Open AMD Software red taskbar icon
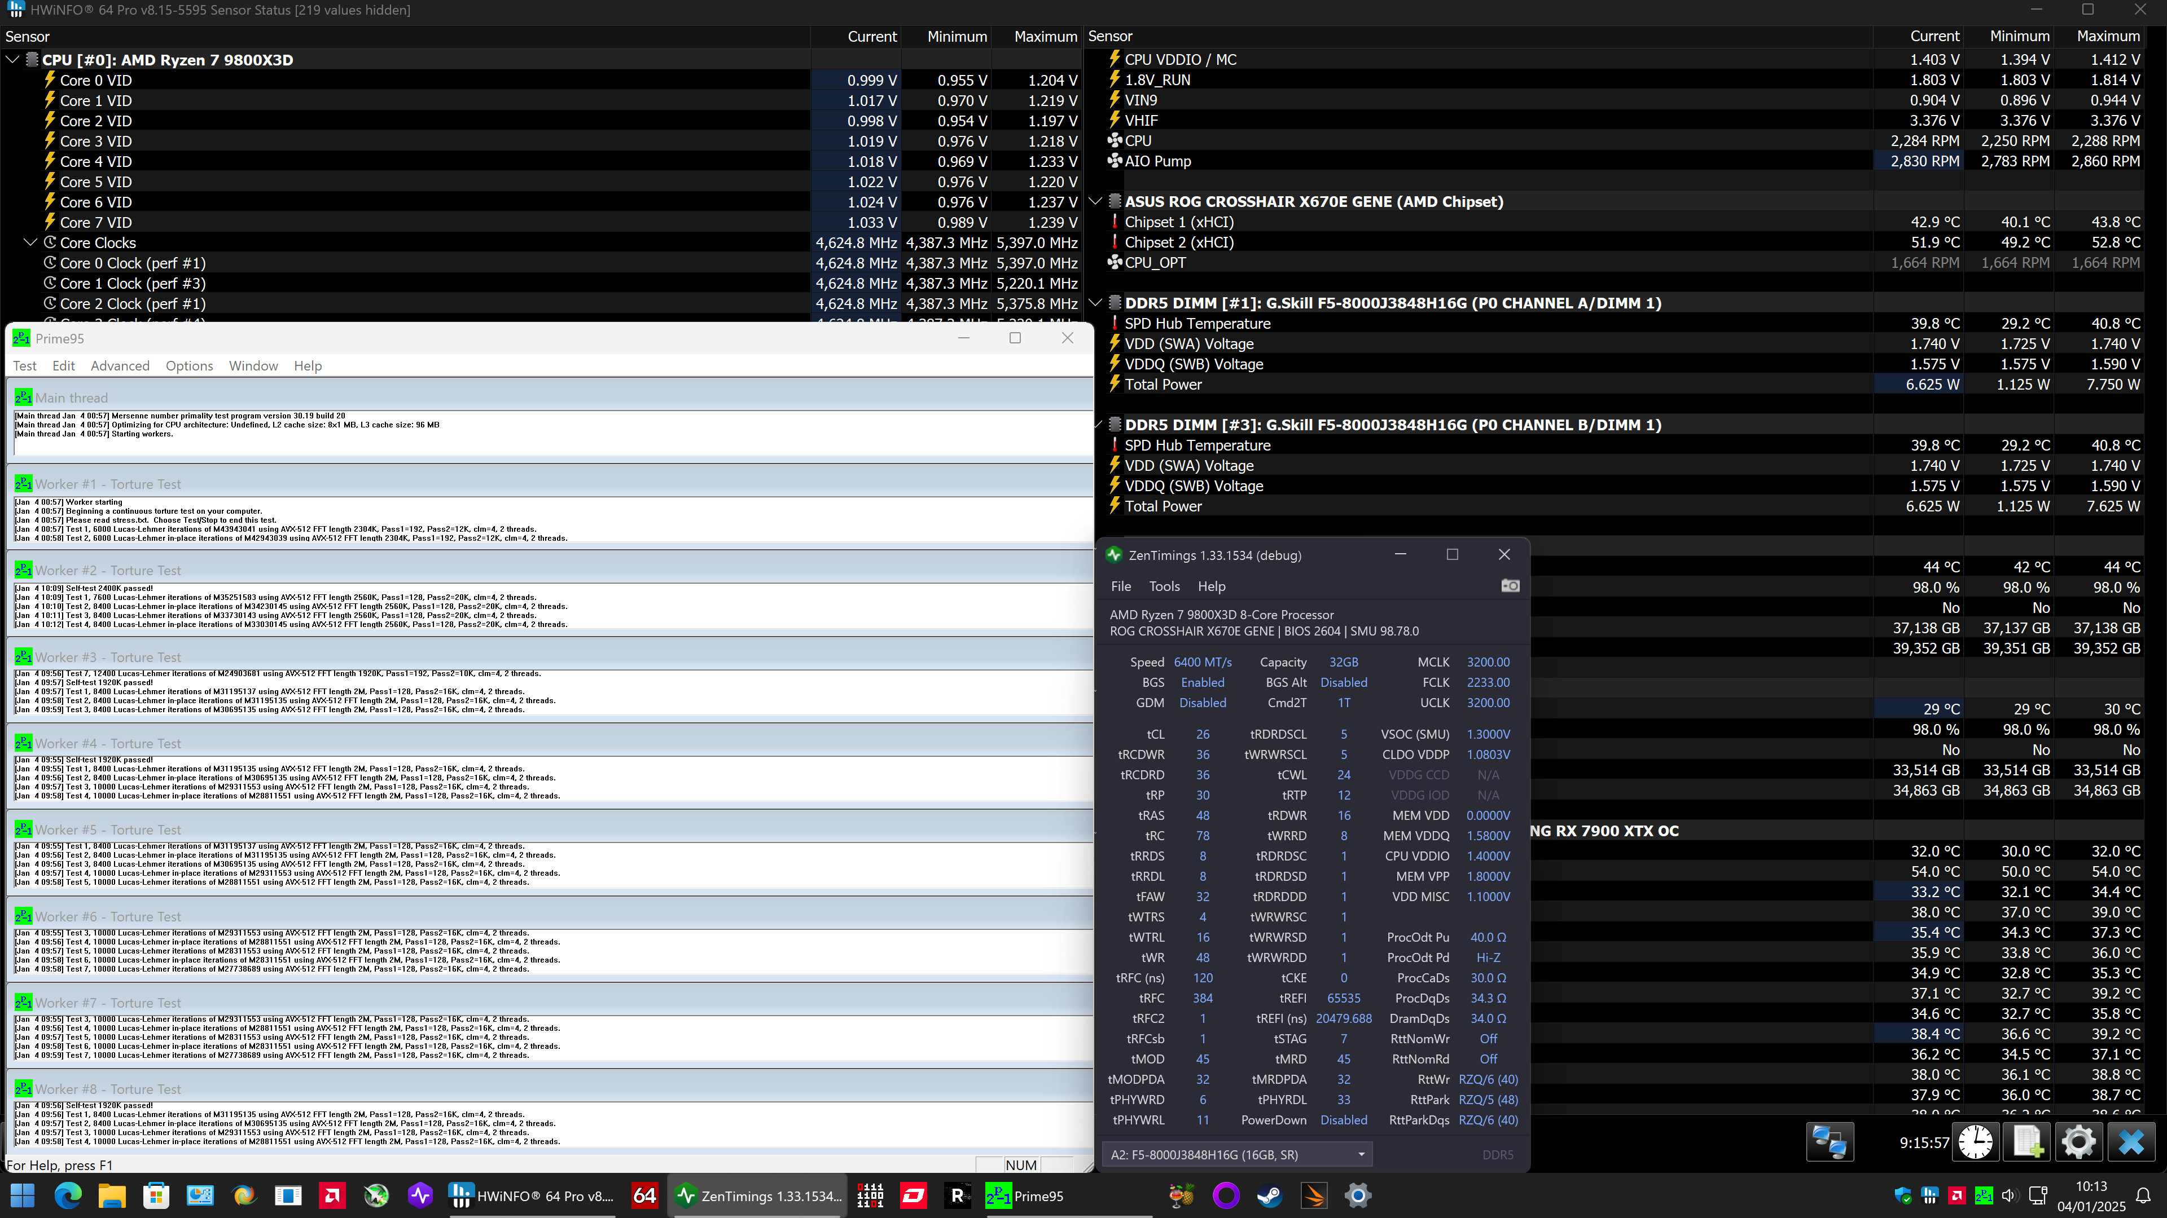The height and width of the screenshot is (1218, 2167). 332,1195
